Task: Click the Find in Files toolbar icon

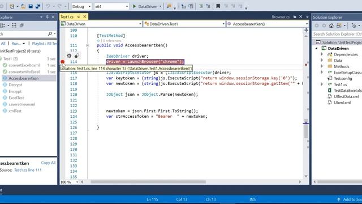Action: (x=169, y=6)
